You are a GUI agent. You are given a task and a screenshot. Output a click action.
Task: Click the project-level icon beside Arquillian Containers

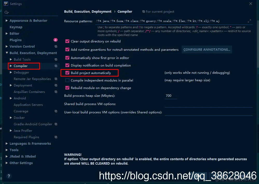click(x=56, y=92)
